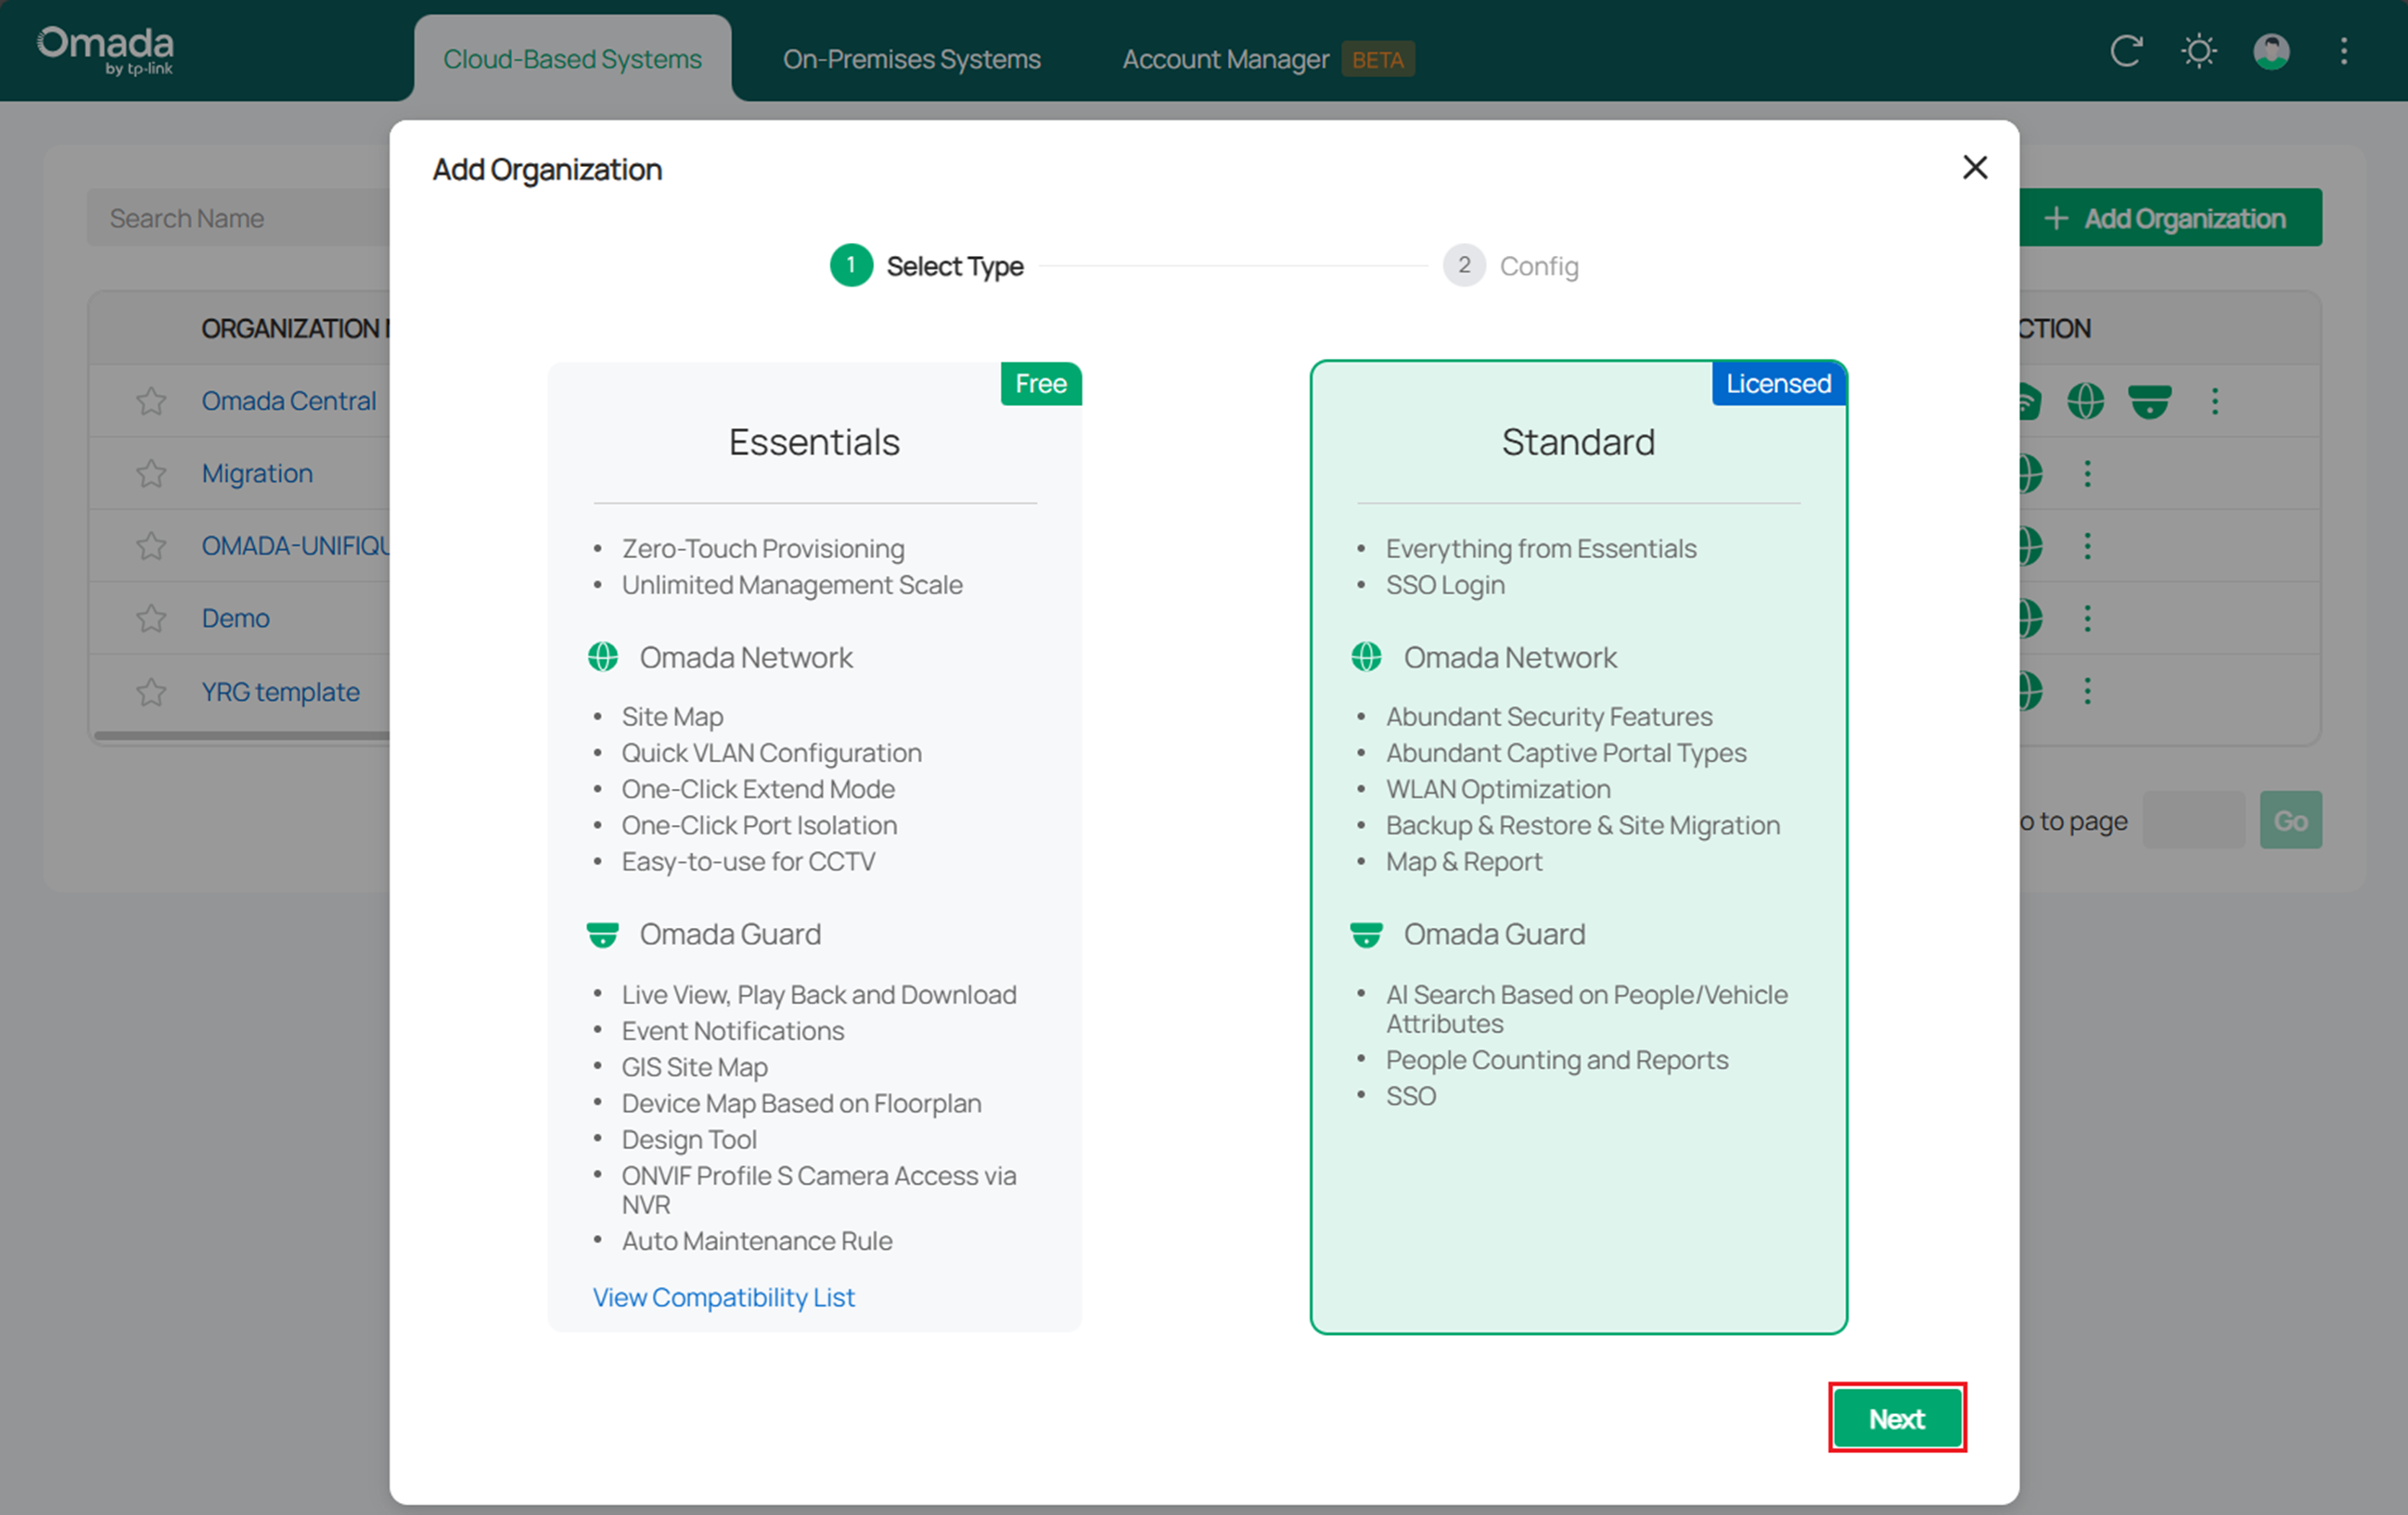Image resolution: width=2408 pixels, height=1515 pixels.
Task: Select the Standard licensed plan card
Action: (x=1578, y=847)
